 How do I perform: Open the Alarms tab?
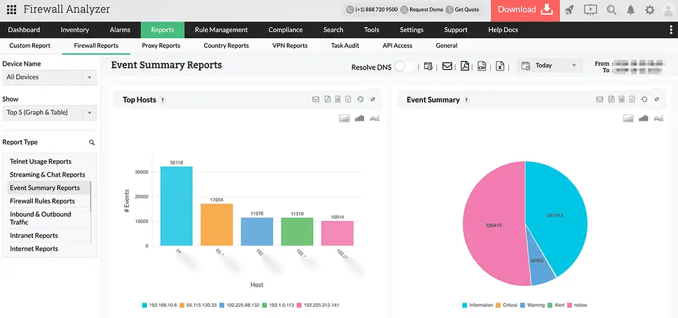tap(120, 30)
